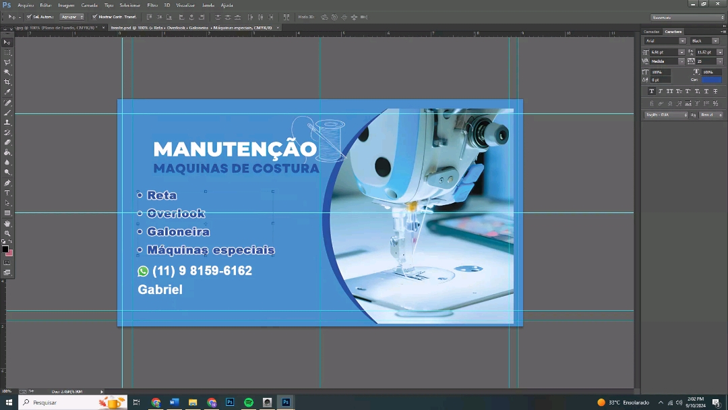Choose the Hand tool
The width and height of the screenshot is (728, 410).
pos(7,223)
